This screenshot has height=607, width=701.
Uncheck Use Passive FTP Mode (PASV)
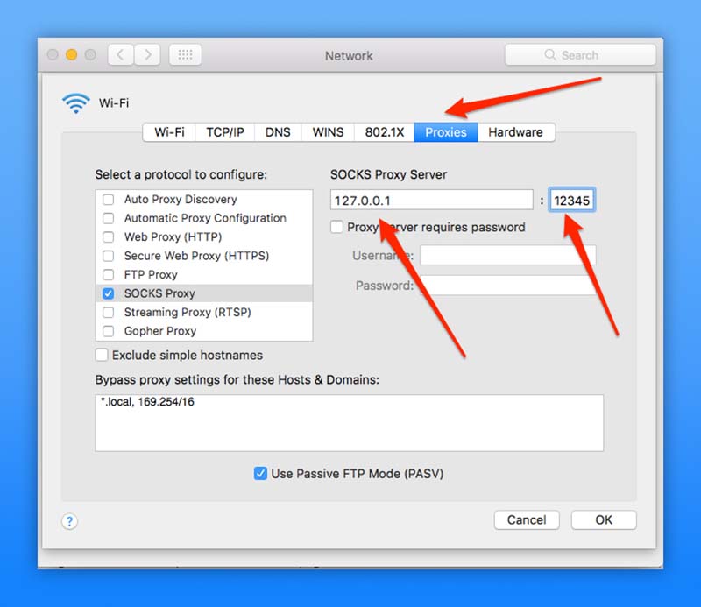point(260,473)
